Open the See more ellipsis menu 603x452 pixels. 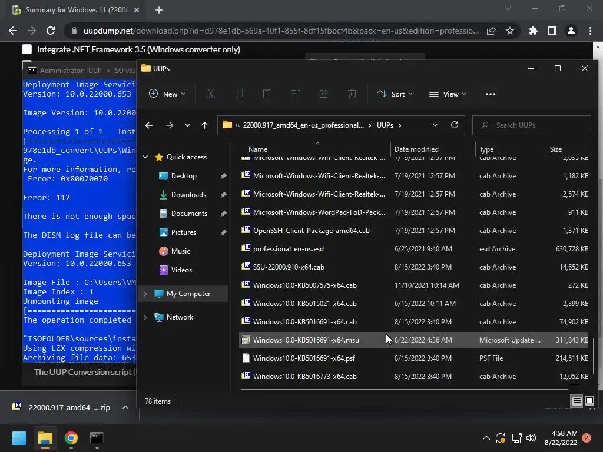point(491,94)
